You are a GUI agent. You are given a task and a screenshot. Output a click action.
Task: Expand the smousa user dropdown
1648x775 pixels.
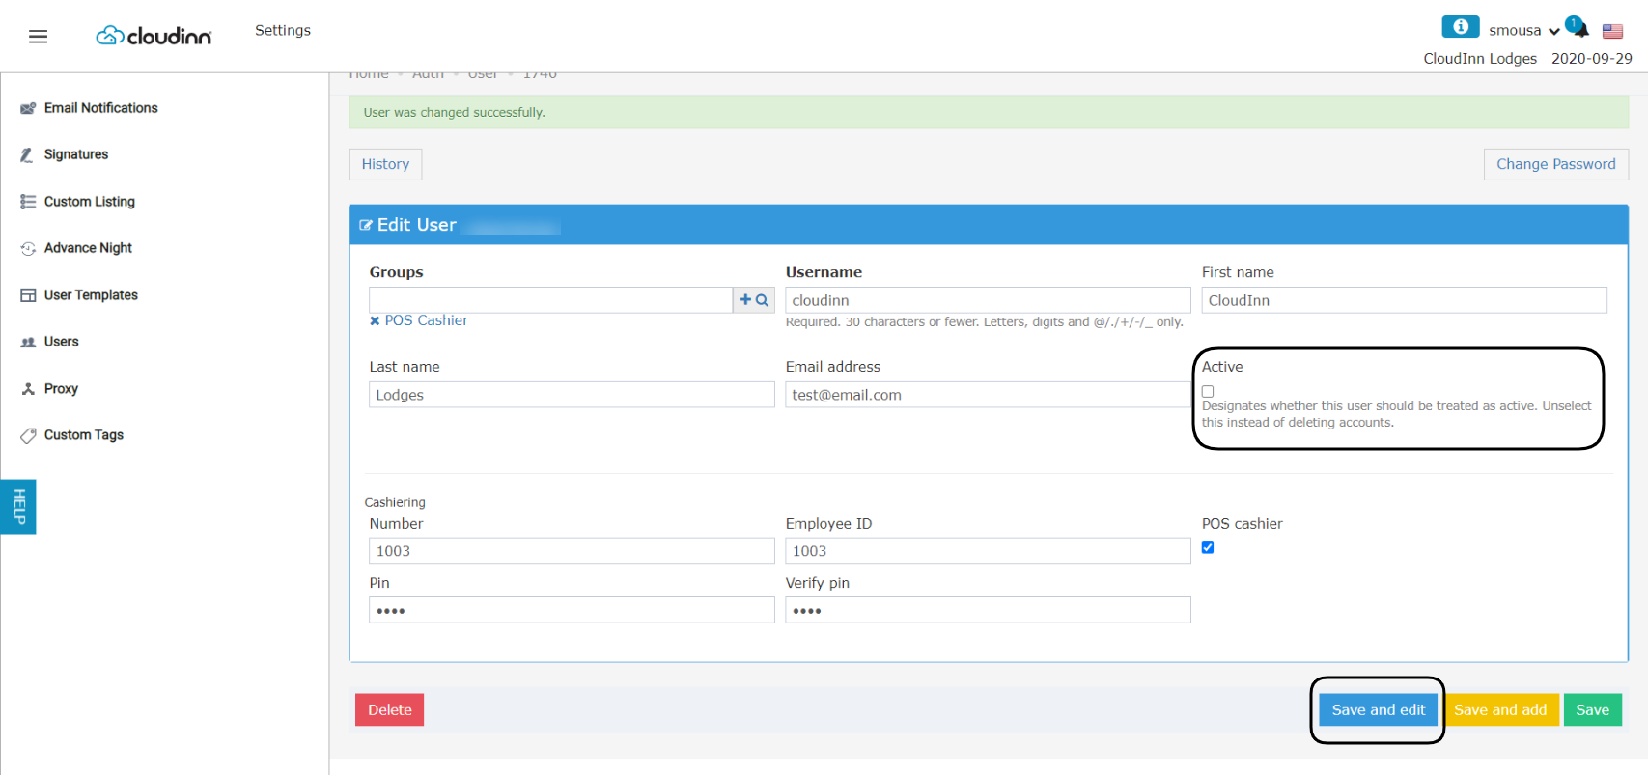[x=1524, y=30]
